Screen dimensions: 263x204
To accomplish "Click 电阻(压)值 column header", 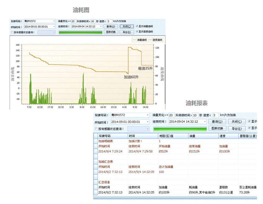I will [173, 136].
